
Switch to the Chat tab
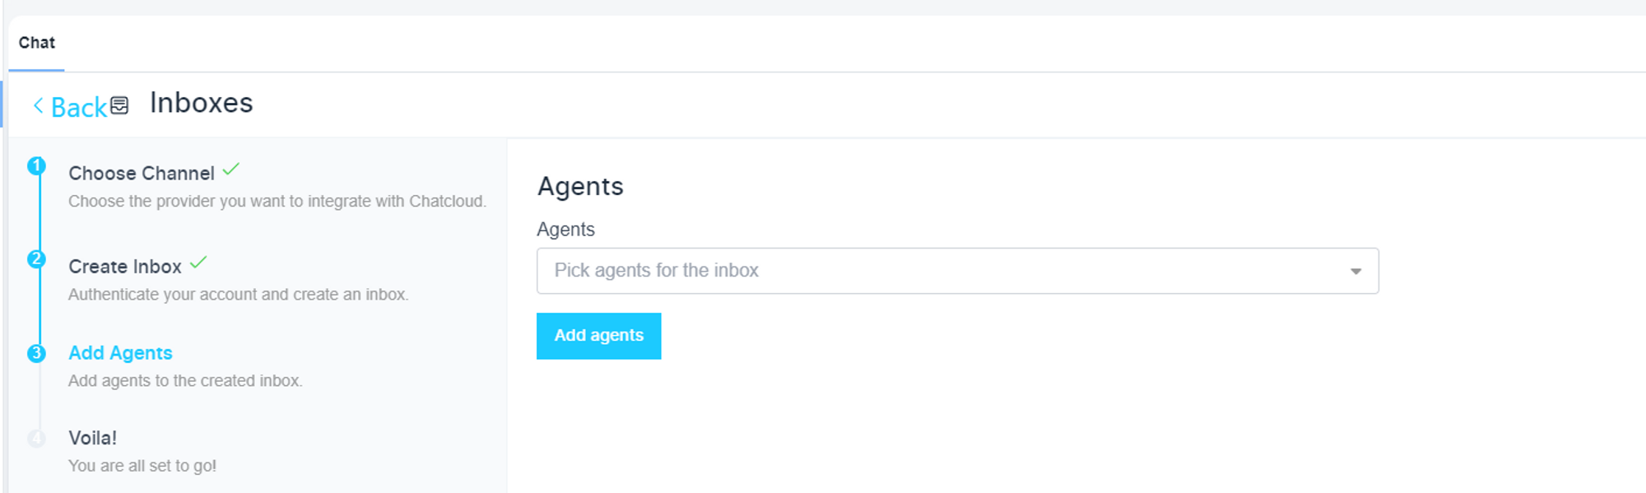point(37,43)
